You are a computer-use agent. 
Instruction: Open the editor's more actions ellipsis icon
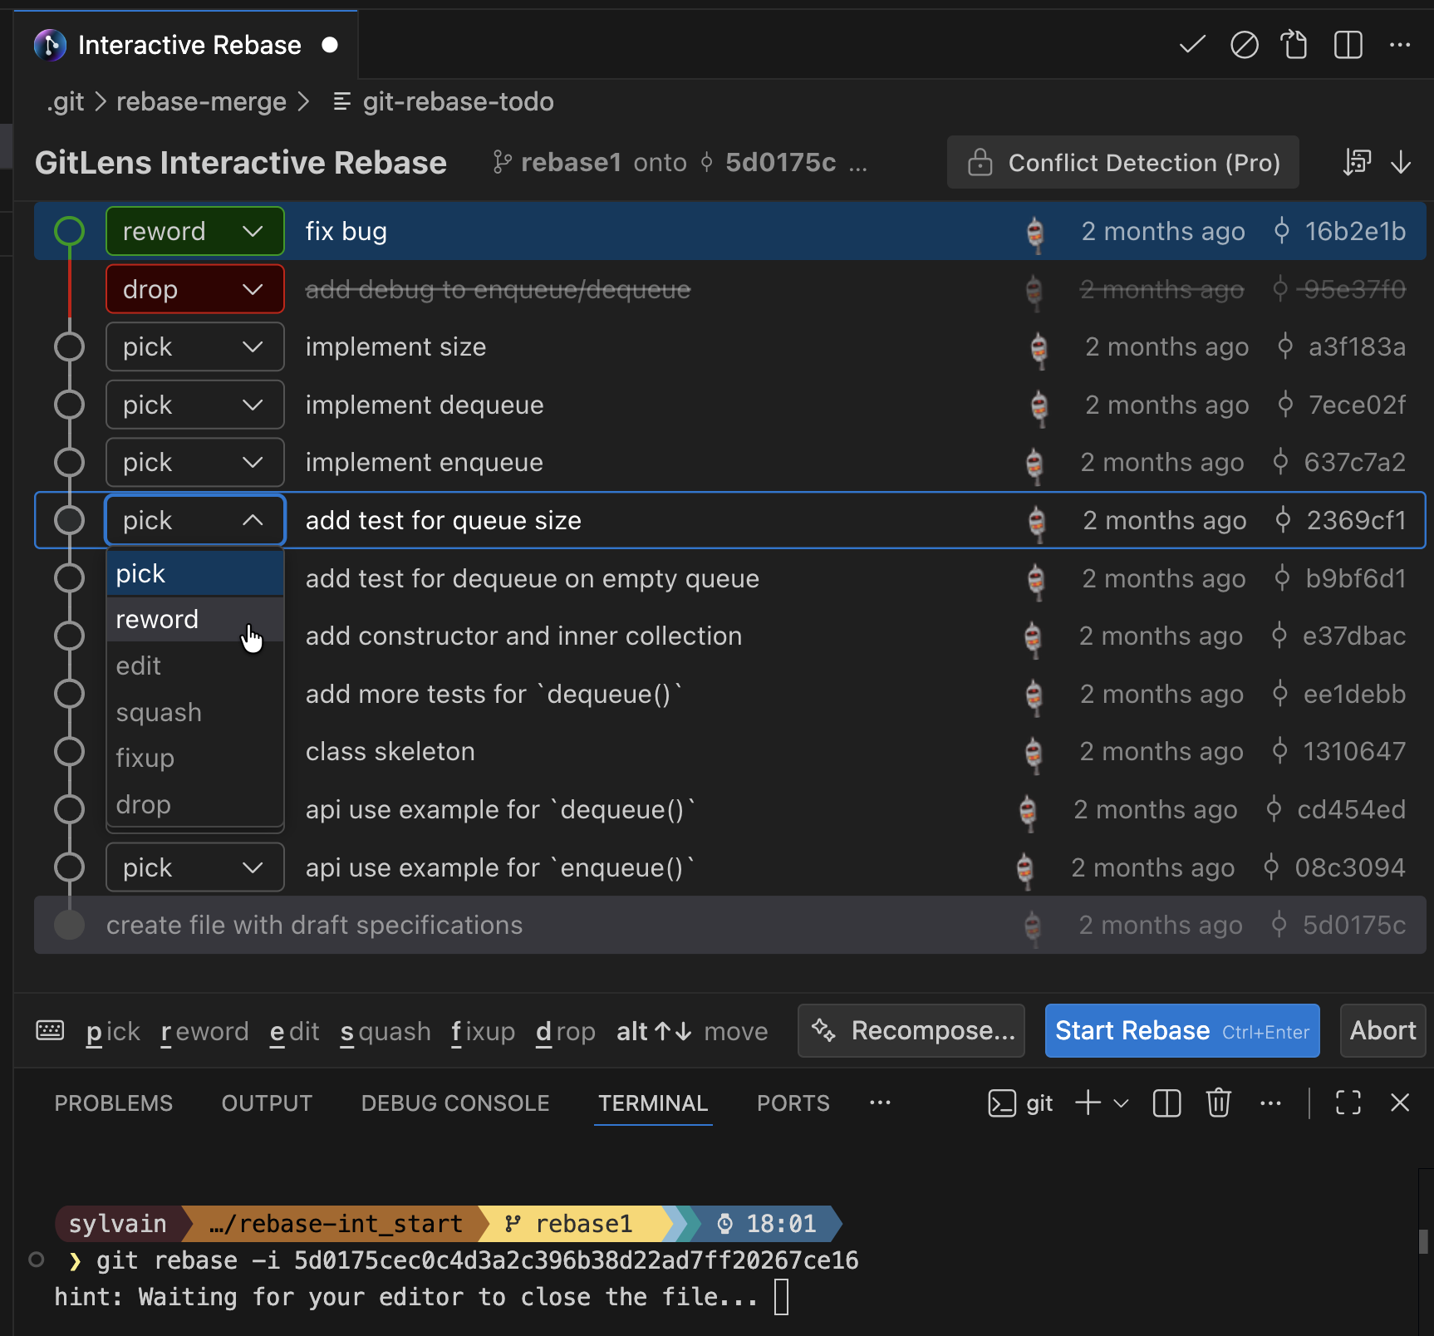[1400, 46]
